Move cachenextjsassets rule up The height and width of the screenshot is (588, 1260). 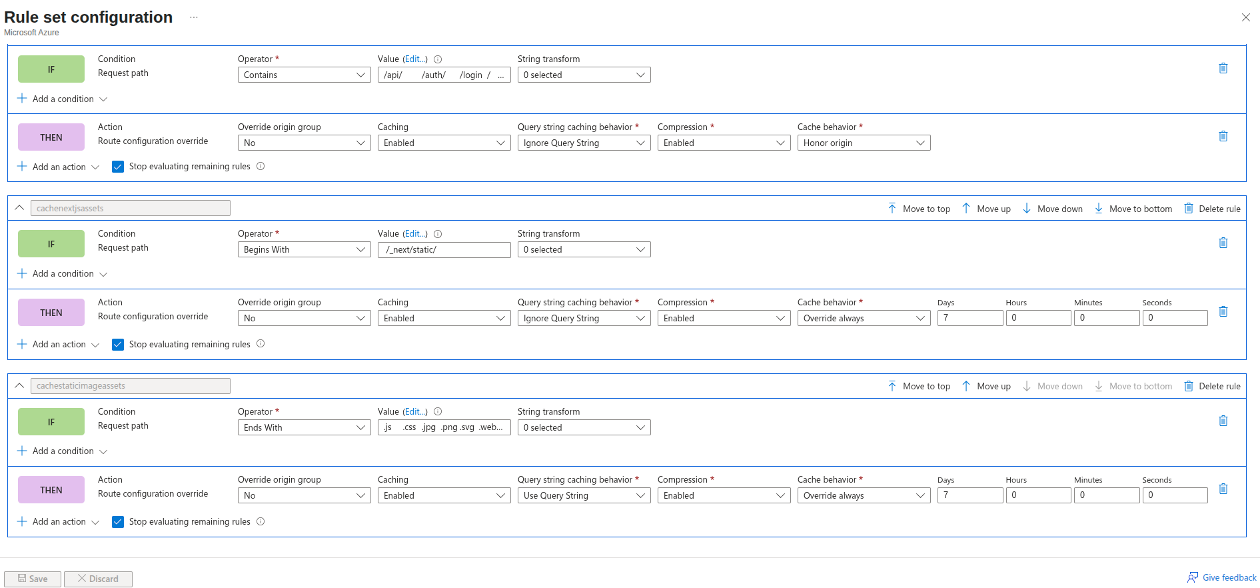pyautogui.click(x=986, y=209)
